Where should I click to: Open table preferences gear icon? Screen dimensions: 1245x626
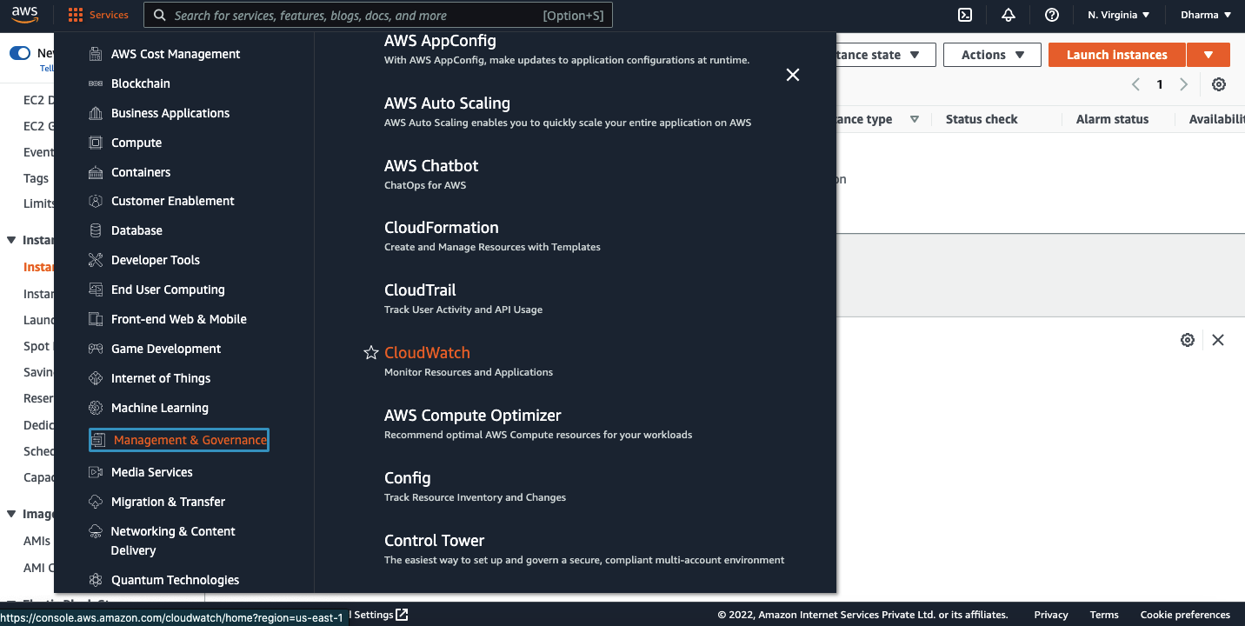1219,84
